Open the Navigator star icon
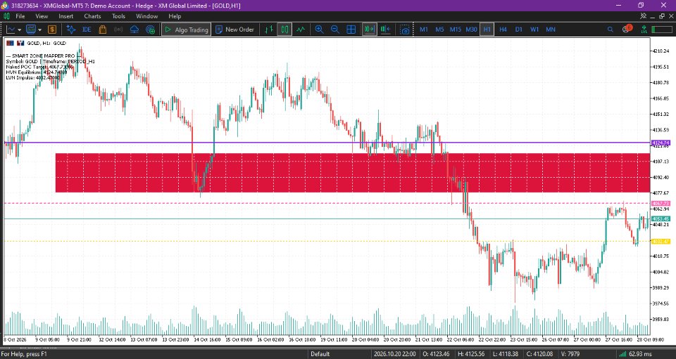Viewport: 676px width, 359px height. (71, 30)
